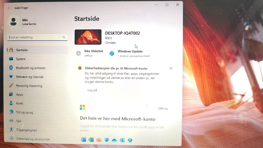Viewport: 263px width, 148px height.
Task: Go back with the arrow in Indstillinger
Action: tap(9, 8)
